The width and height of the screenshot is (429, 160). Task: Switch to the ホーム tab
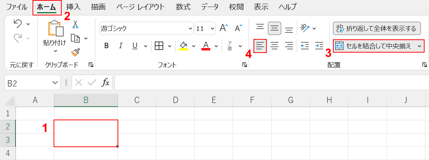47,7
